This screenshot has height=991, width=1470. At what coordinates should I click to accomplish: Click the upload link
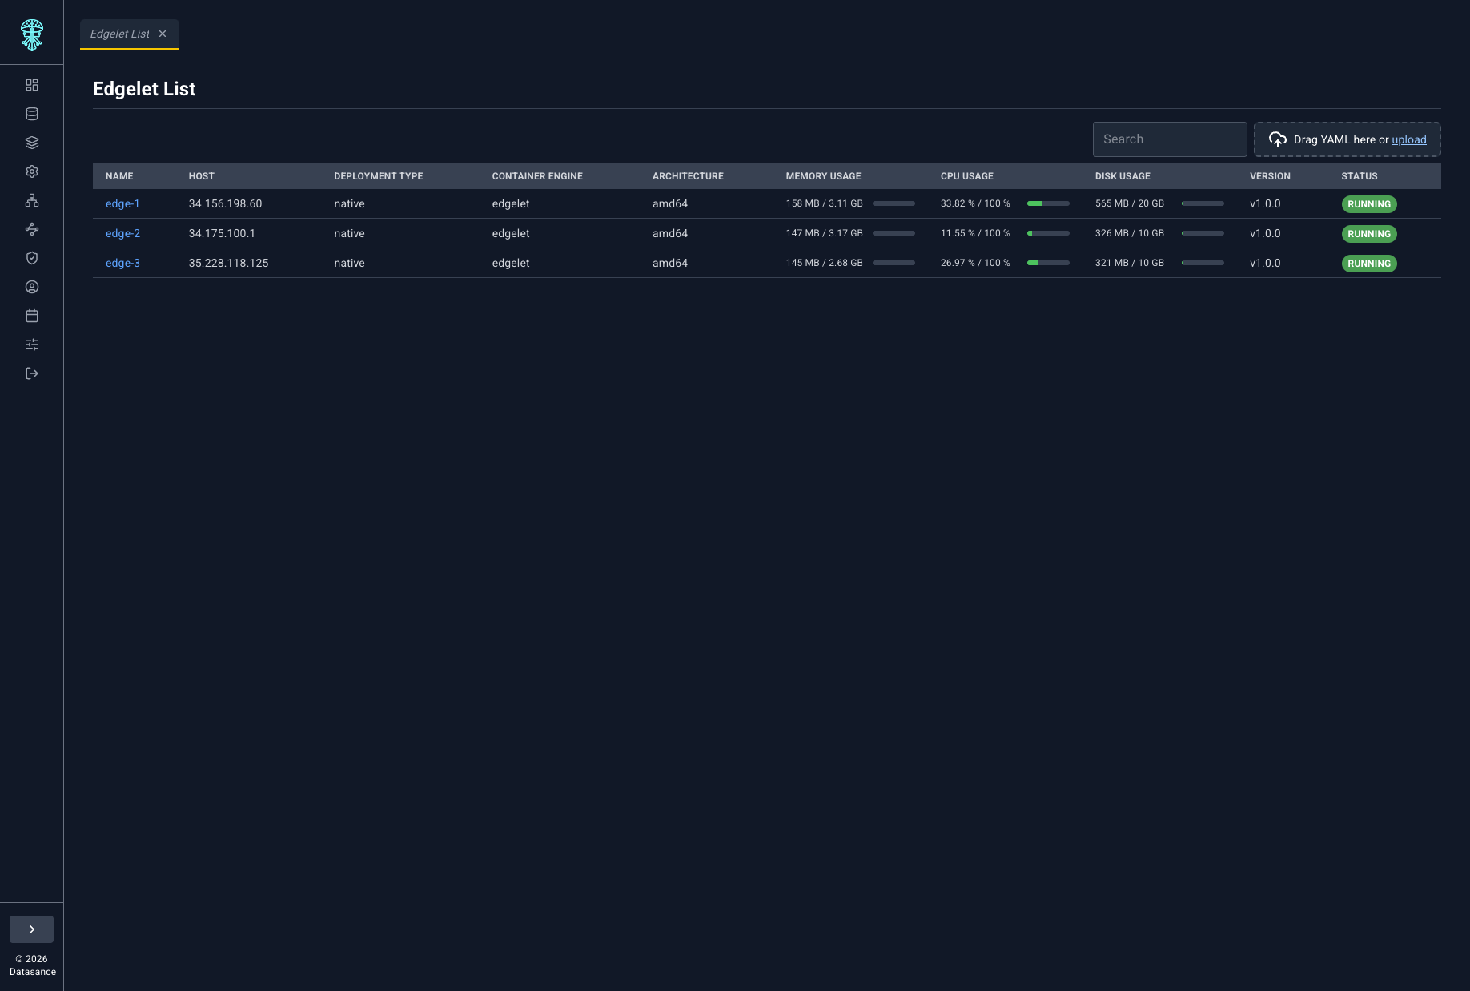click(1409, 139)
